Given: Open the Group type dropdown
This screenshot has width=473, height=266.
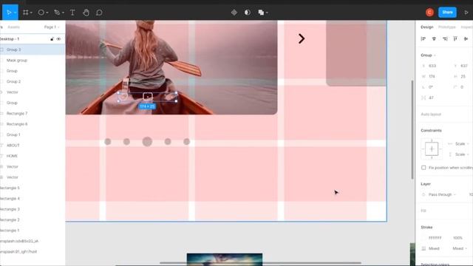Looking at the screenshot, I should point(429,55).
